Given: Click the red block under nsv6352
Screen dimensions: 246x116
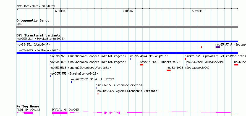Looking at the screenshot, I should click(x=236, y=65).
